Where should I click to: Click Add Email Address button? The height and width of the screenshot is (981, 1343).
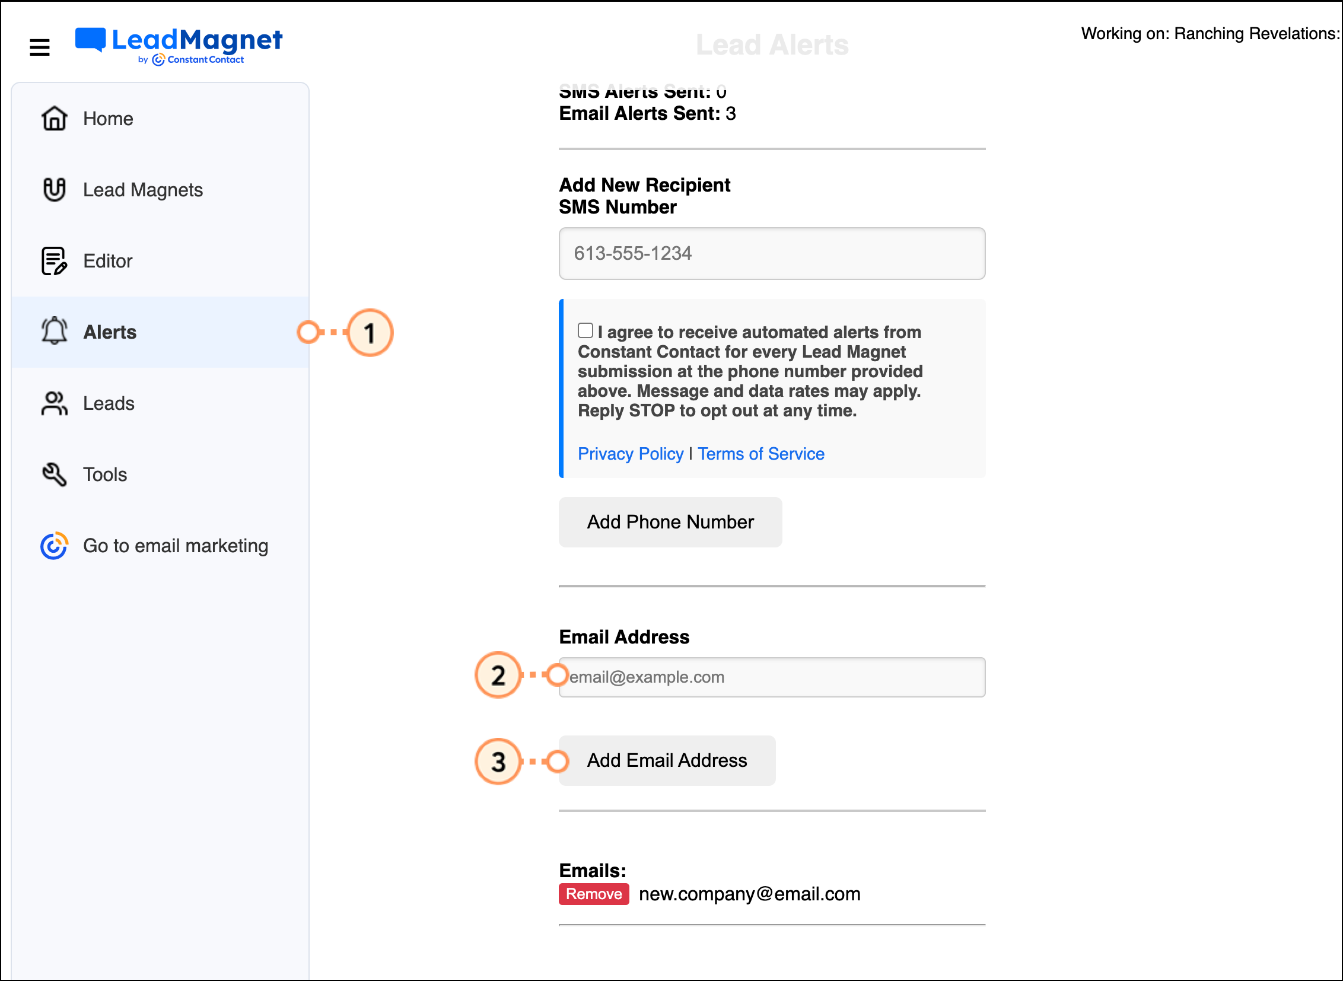[667, 761]
